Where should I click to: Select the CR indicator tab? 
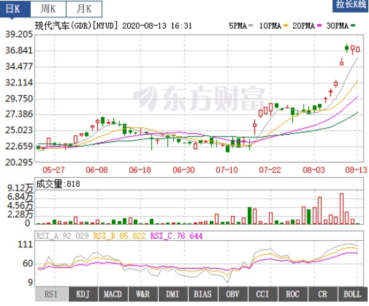pos(322,294)
